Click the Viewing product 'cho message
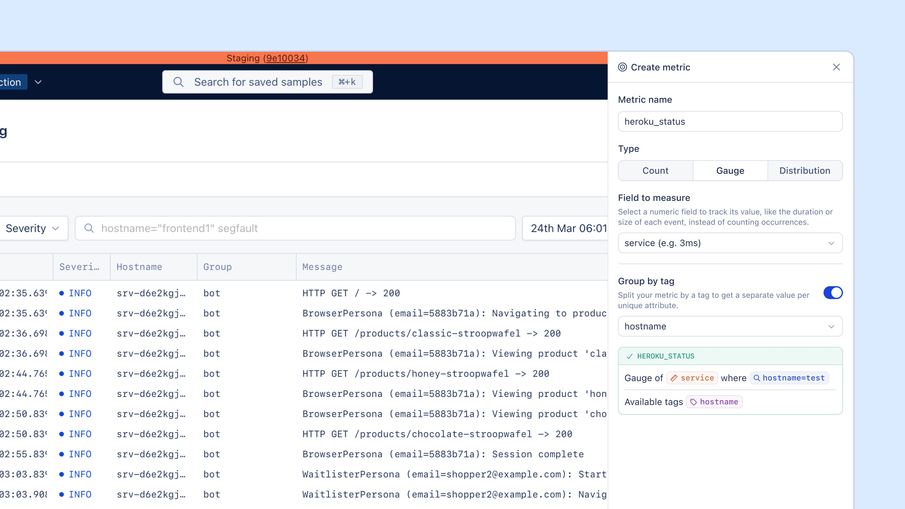The height and width of the screenshot is (509, 905). (455, 414)
